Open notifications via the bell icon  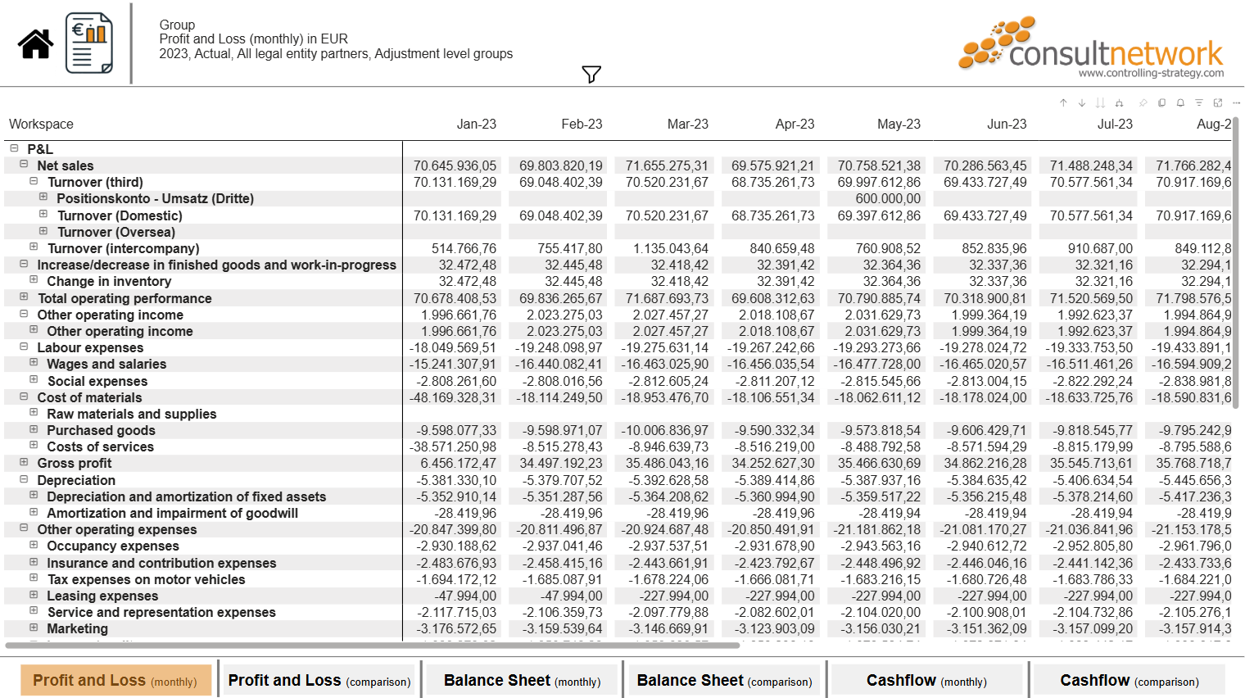point(1180,102)
